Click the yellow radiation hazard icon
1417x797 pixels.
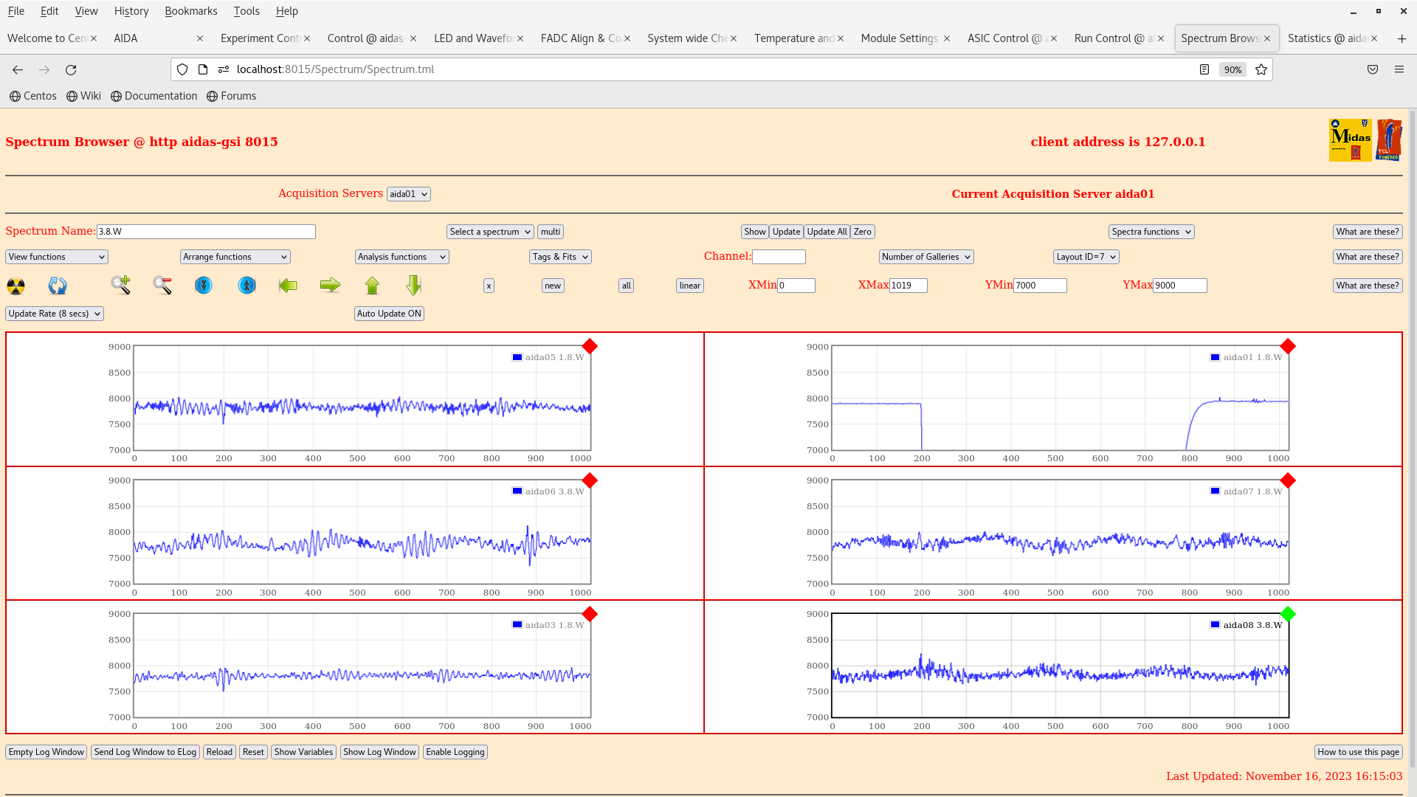[x=15, y=286]
